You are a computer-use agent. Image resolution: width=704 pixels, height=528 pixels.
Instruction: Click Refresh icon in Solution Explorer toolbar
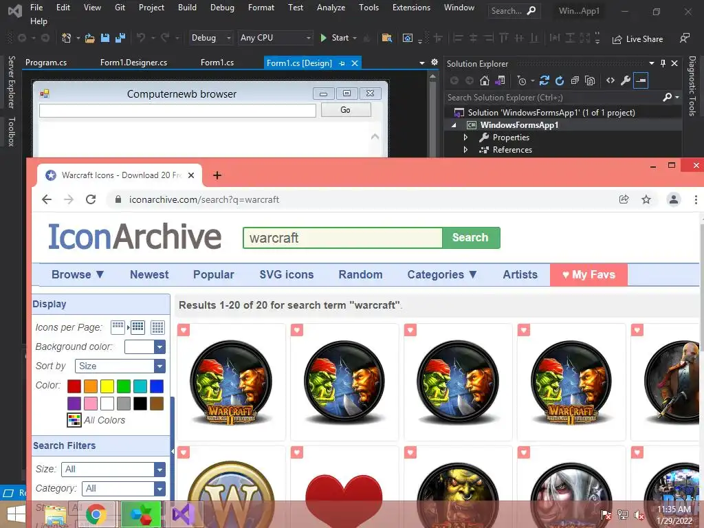click(x=560, y=81)
